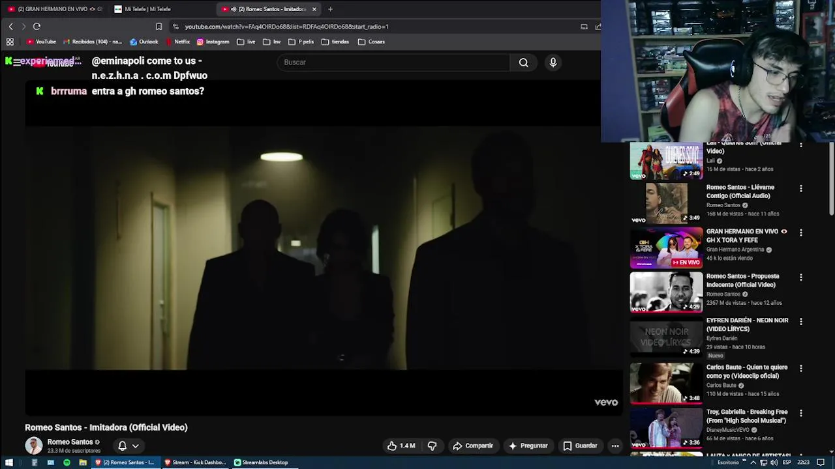Open the picture-in-picture icon in address bar
This screenshot has width=835, height=469.
pos(584,27)
